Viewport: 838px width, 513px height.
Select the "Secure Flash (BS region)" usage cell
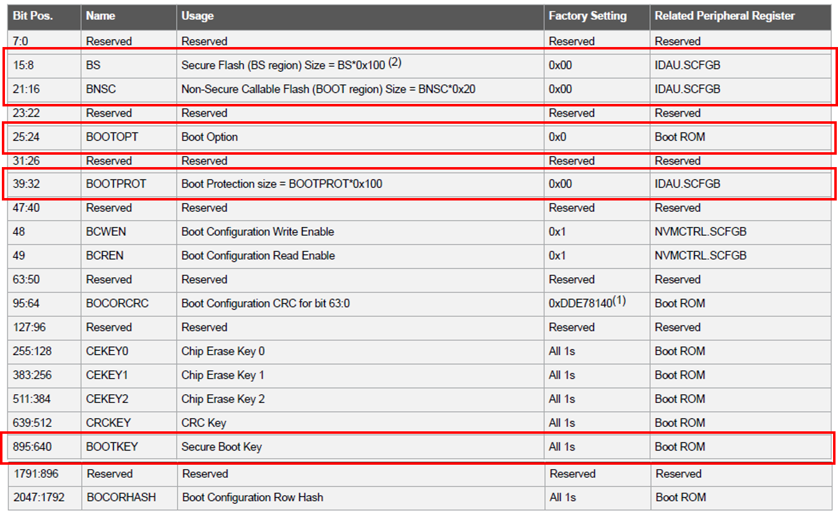[x=291, y=65]
